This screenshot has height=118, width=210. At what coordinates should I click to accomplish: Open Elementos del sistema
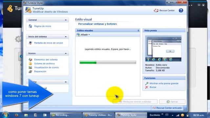click(46, 60)
